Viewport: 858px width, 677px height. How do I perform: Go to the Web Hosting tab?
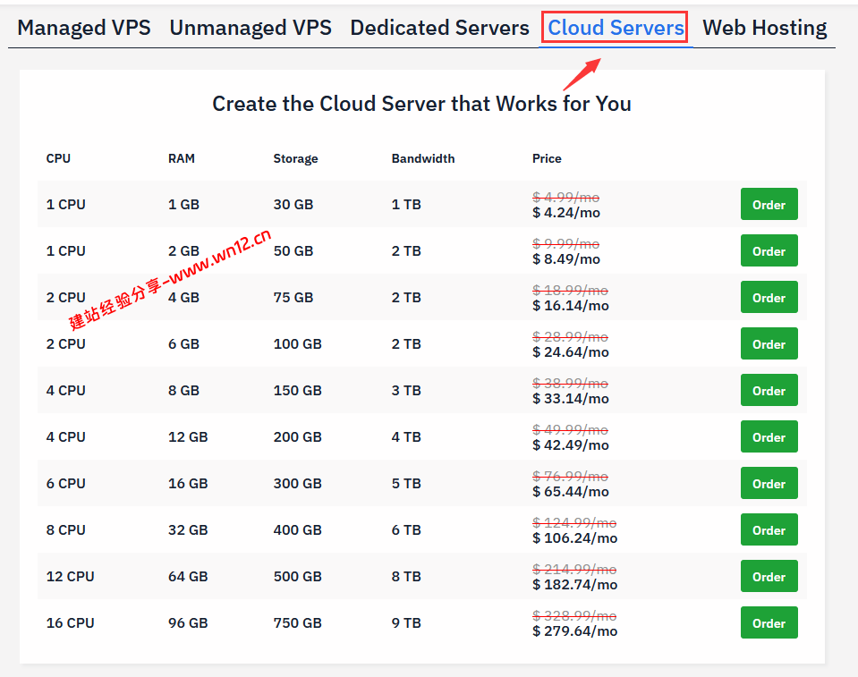click(x=764, y=28)
